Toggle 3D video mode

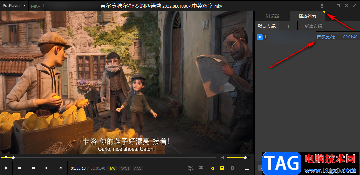coord(201,168)
